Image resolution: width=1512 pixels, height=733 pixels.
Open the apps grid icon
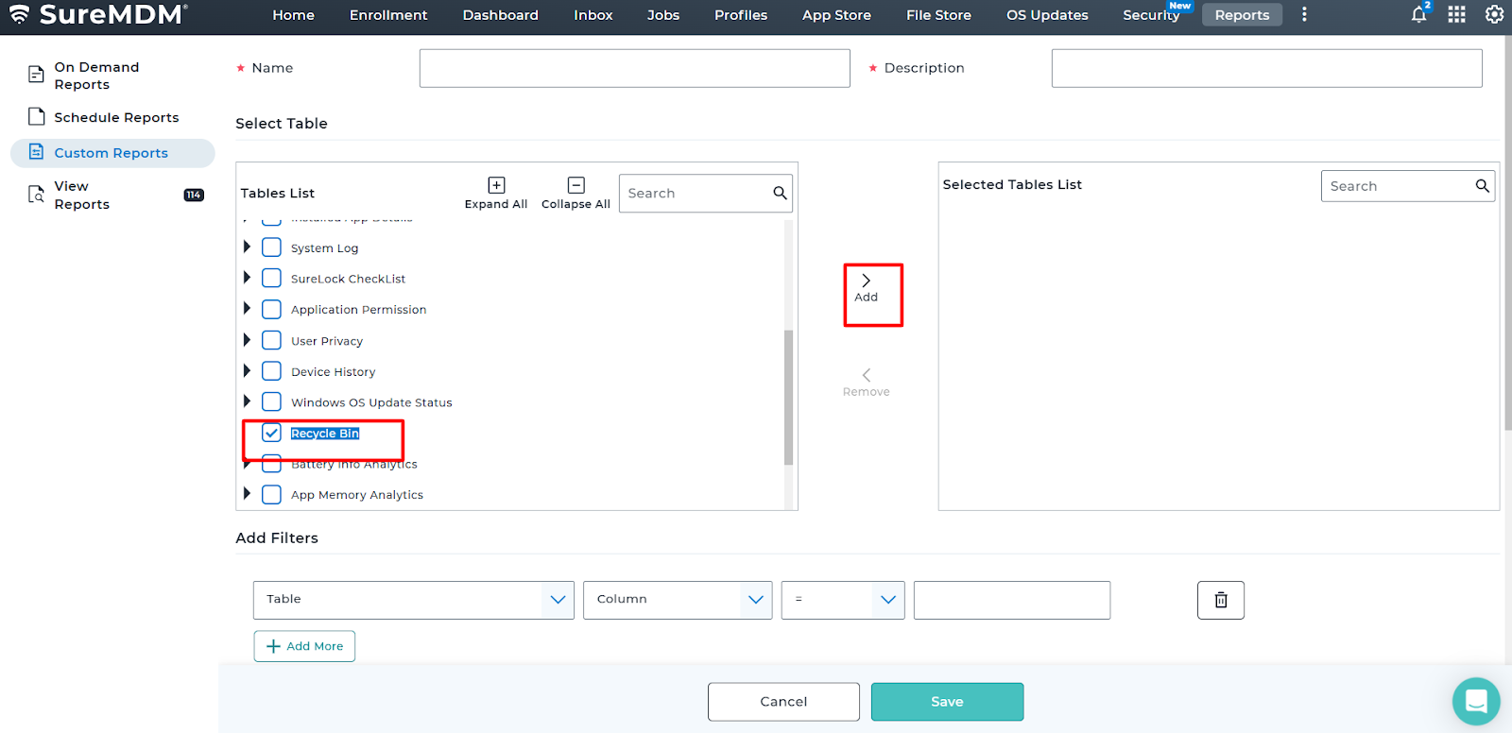click(1456, 14)
